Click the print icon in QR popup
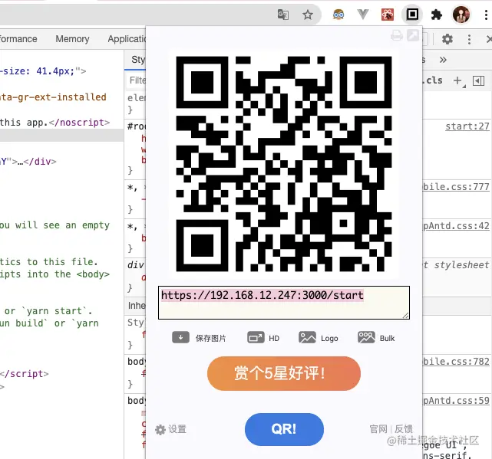The width and height of the screenshot is (492, 459). tap(397, 35)
